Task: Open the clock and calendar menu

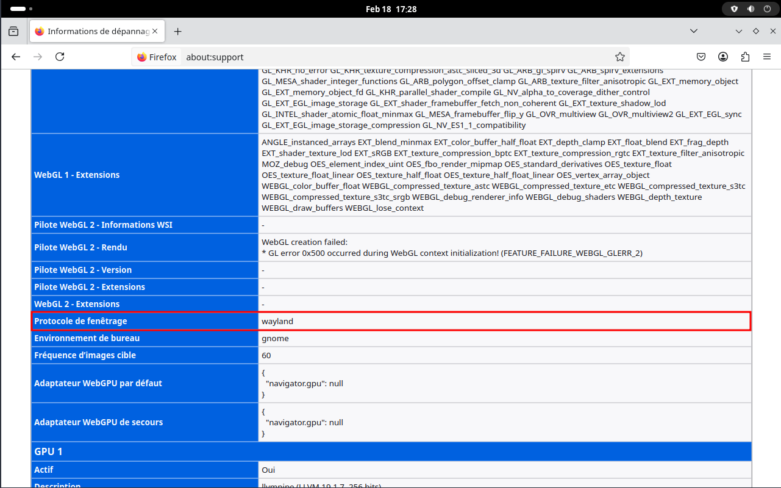Action: click(x=390, y=9)
